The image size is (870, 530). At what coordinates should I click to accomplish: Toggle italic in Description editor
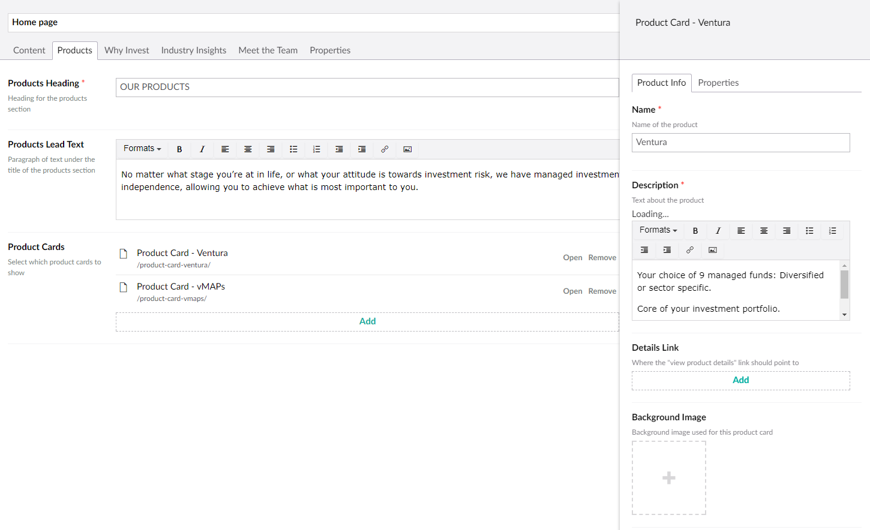pyautogui.click(x=718, y=231)
